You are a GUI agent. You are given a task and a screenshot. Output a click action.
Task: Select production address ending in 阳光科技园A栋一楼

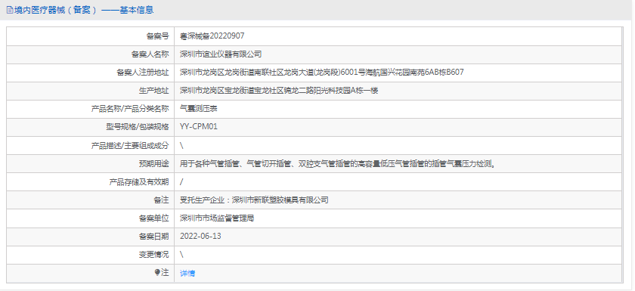point(279,91)
